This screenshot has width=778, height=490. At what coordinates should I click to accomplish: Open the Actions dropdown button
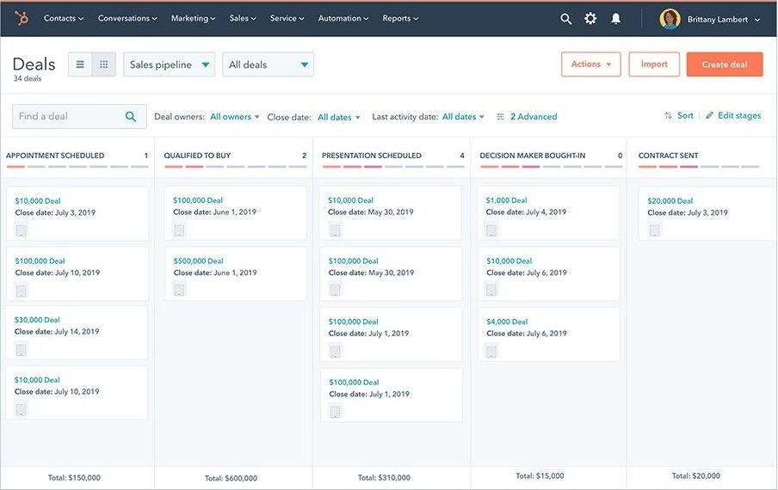(591, 64)
